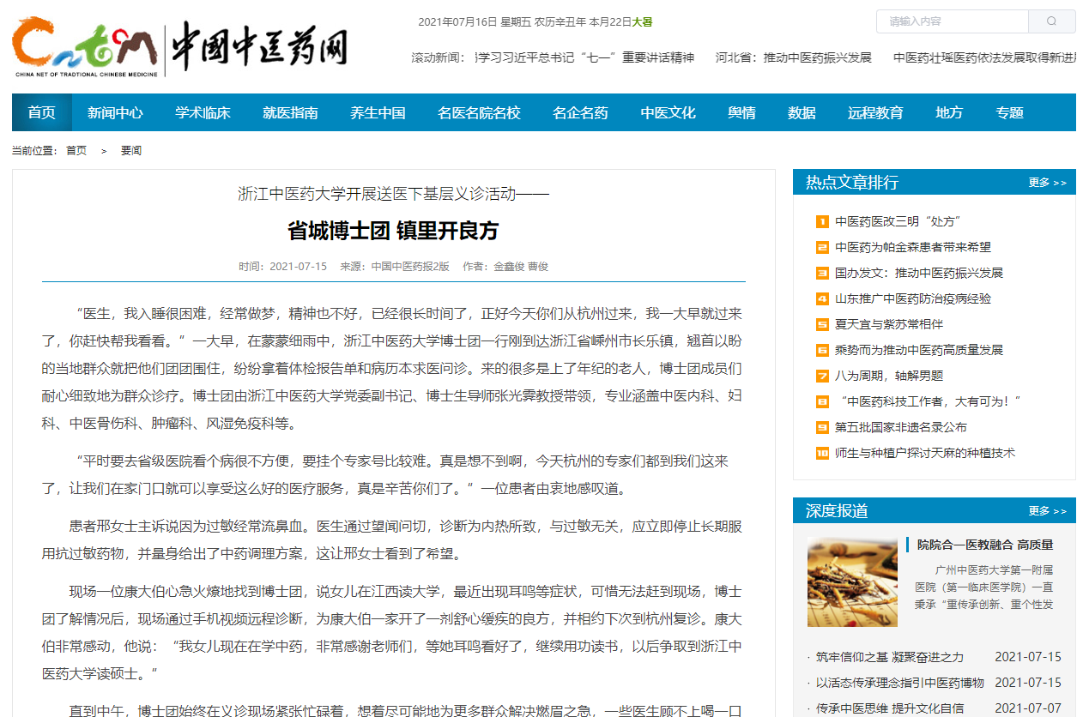The image size is (1089, 717).
Task: Click the number 10 rank badge
Action: tap(822, 453)
